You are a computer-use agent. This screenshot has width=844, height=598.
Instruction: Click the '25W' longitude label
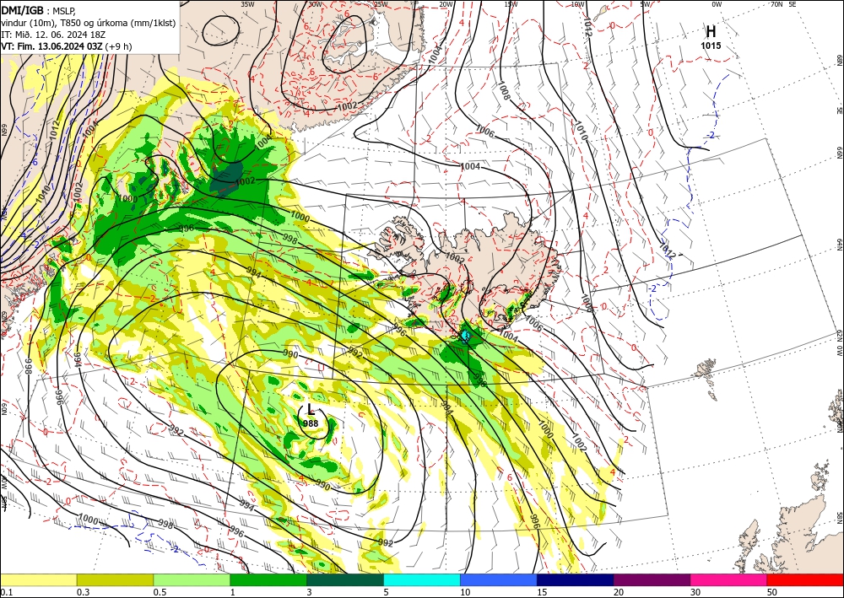[x=381, y=4]
